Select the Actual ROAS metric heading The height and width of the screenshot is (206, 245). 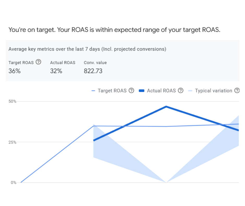63,63
